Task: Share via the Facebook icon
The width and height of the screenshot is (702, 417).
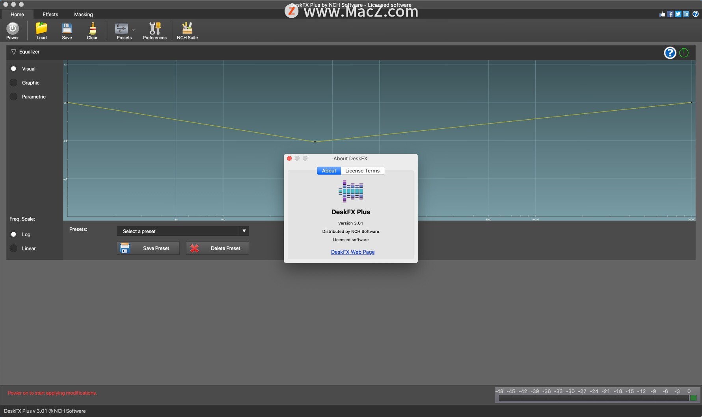Action: point(670,14)
